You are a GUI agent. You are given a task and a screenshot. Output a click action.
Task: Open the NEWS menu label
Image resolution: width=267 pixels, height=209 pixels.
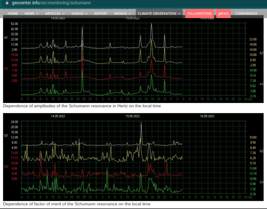(x=29, y=14)
